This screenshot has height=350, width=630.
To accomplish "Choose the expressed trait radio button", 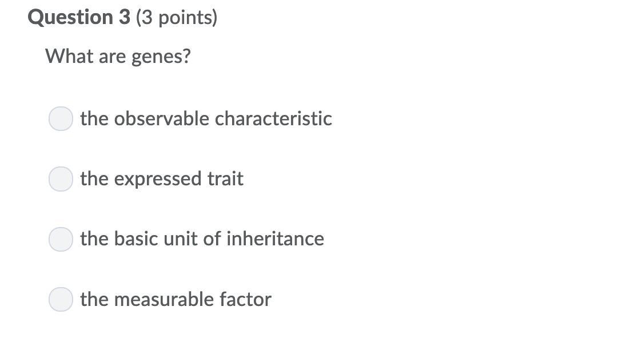I will 61,179.
